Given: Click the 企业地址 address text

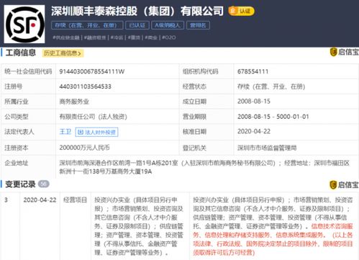Looking at the screenshot, I should [204, 167].
